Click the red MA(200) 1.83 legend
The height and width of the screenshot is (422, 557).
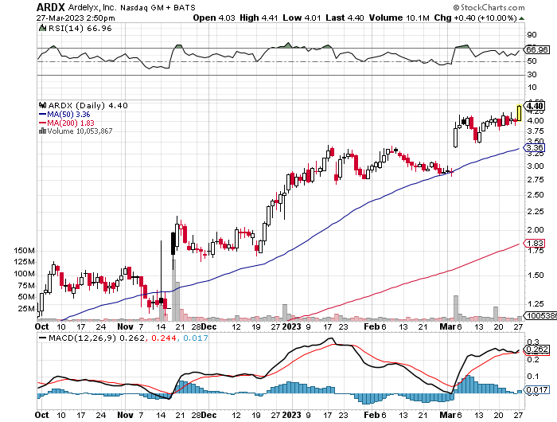(66, 123)
